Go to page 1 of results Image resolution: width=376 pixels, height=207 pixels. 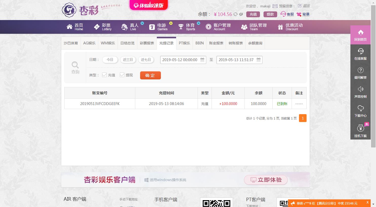pos(303,118)
